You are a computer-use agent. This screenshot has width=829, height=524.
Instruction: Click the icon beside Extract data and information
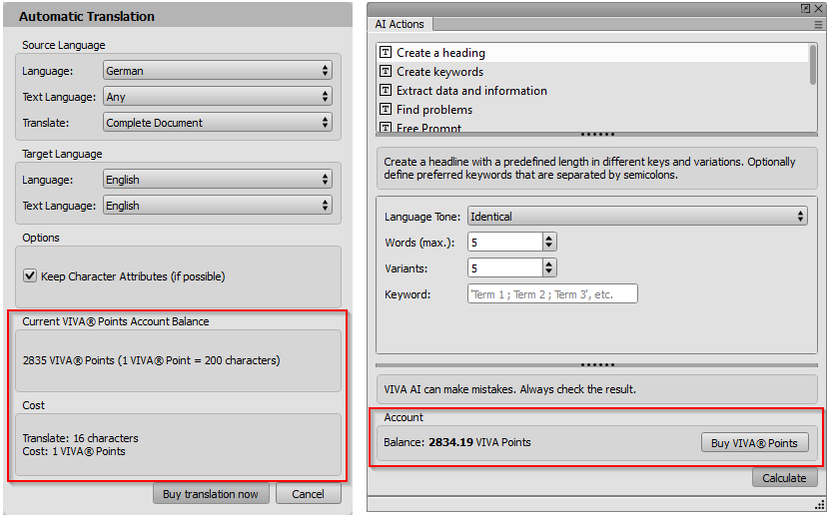coord(386,91)
